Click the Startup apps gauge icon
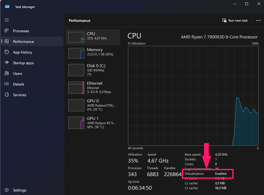264x195 pixels. click(7, 63)
